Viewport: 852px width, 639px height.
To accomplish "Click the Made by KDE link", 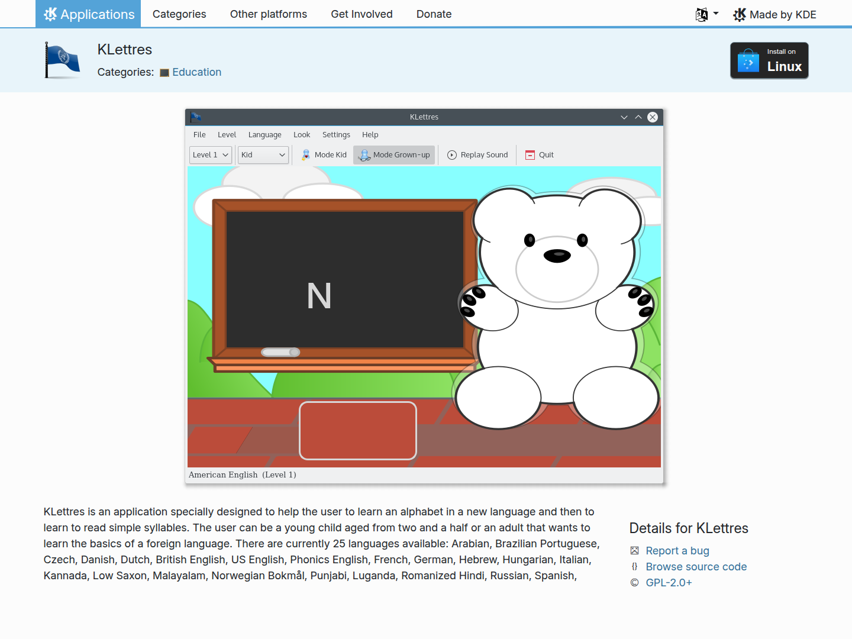I will (x=774, y=15).
